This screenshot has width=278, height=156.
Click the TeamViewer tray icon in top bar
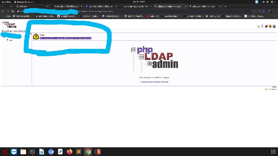257,2
